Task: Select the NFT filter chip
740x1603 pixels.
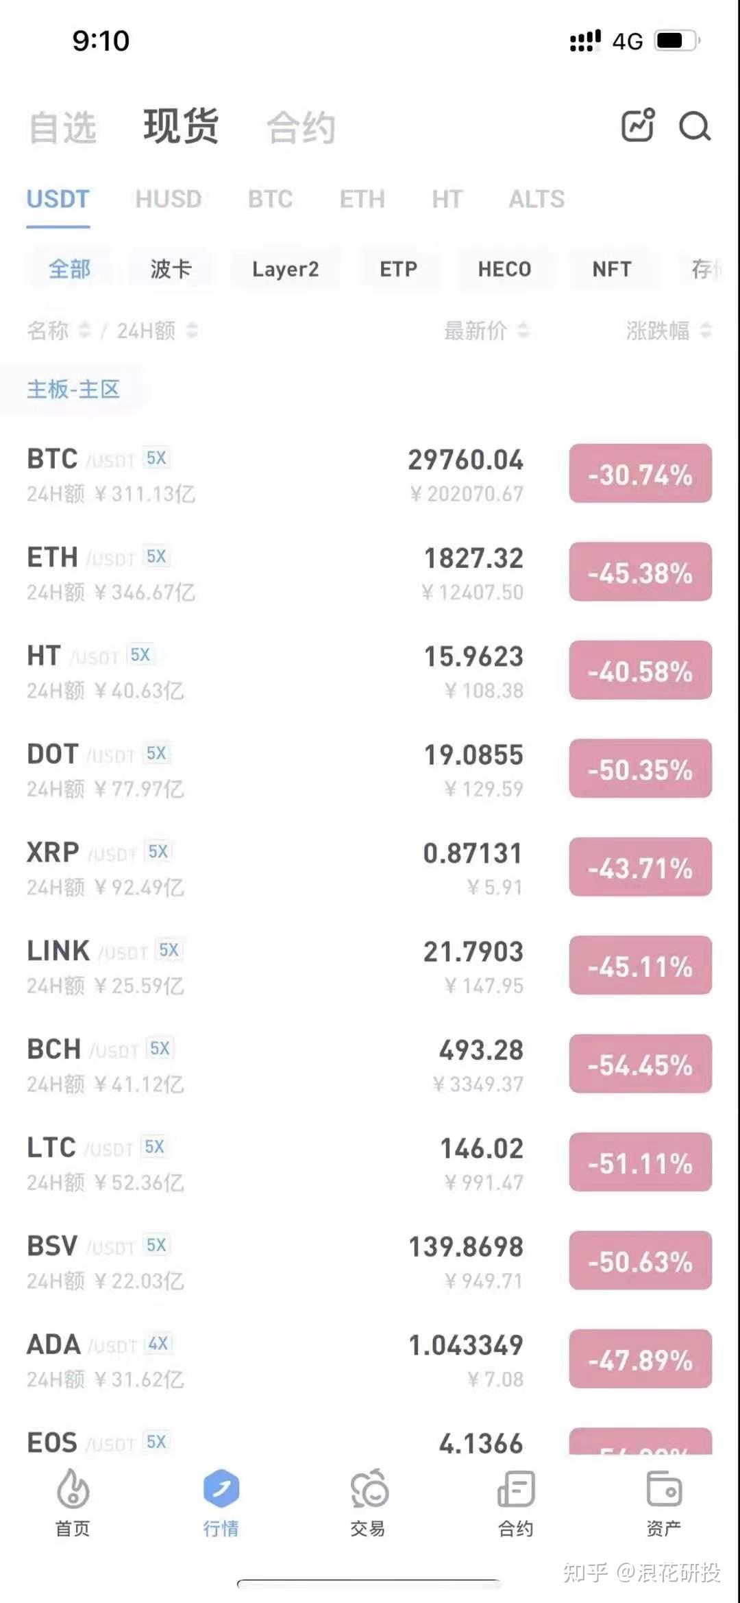Action: point(611,269)
